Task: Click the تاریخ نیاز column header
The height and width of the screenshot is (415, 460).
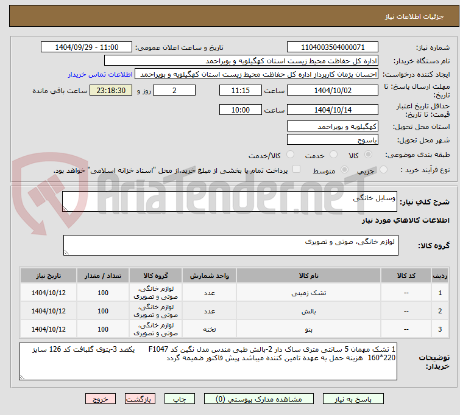Action: point(48,276)
